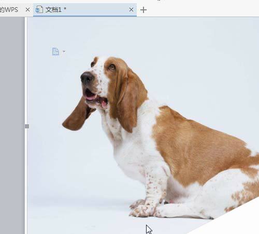Select the 文档1 * tab title
259x234 pixels.
tap(56, 10)
